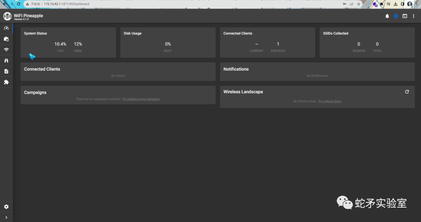Viewport: 421px width, 222px height.
Task: Open the PineAP wifi icon in sidebar
Action: 6,50
